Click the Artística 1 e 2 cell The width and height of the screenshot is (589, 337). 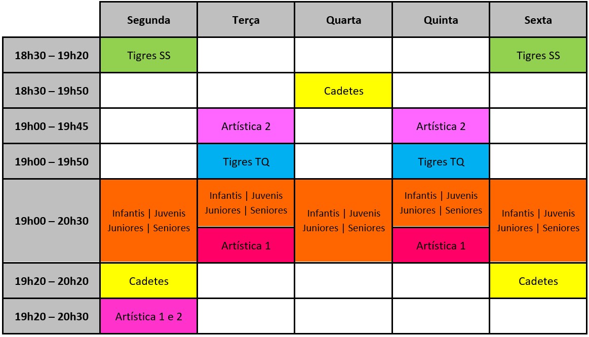click(x=148, y=317)
